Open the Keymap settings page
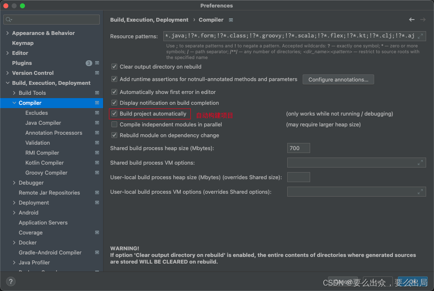 [x=23, y=43]
